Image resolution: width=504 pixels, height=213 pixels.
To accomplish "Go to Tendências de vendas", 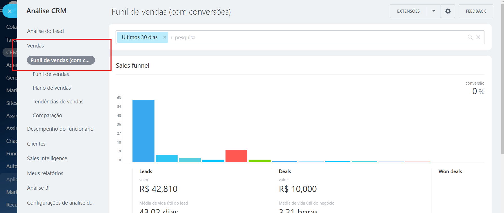I will coord(58,102).
